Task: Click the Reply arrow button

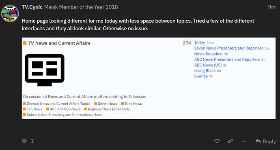Action: (265, 142)
